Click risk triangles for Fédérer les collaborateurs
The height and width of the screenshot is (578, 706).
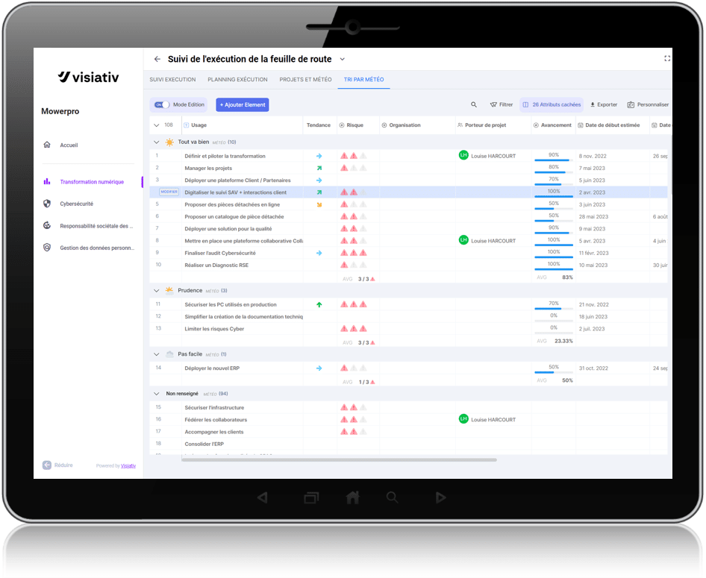(x=354, y=420)
